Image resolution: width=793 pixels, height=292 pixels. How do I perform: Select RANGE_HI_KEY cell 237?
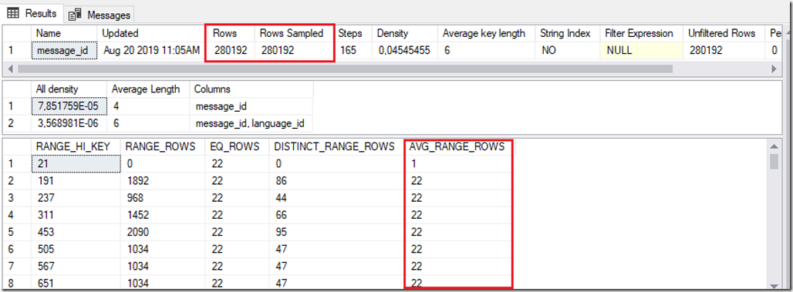(x=76, y=198)
